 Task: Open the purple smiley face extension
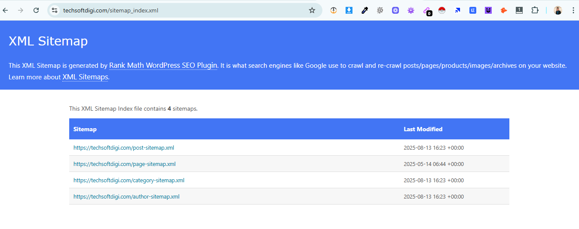click(488, 10)
